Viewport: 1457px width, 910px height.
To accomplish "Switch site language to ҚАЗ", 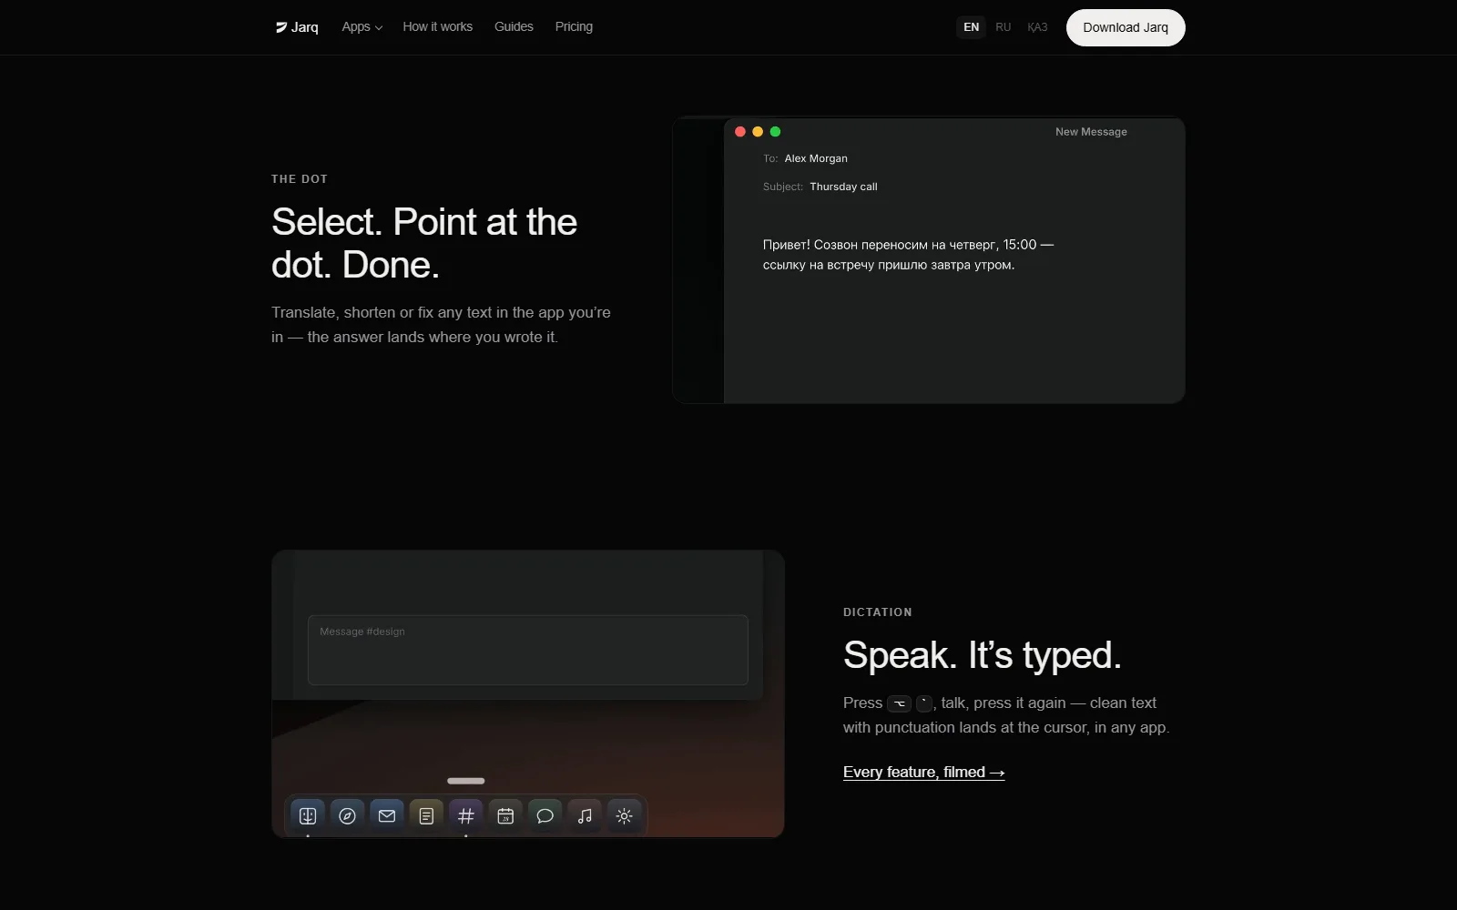I will click(1037, 27).
